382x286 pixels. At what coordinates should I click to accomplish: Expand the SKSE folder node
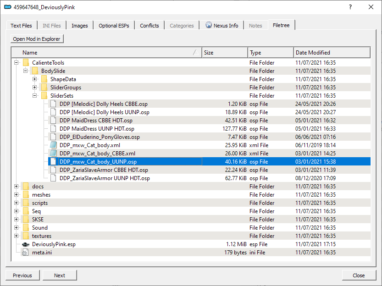[x=17, y=220]
